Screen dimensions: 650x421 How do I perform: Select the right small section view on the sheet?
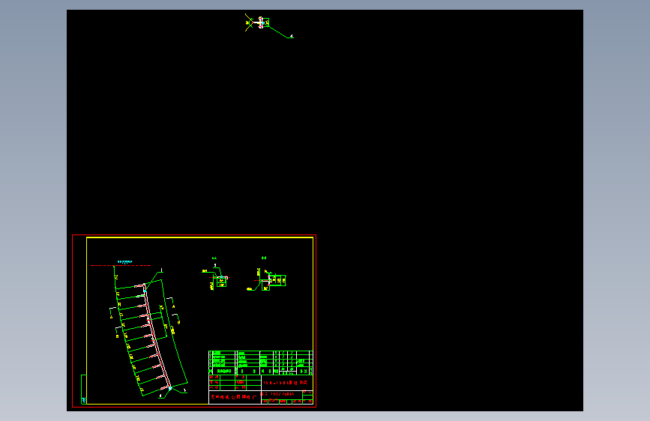(x=267, y=279)
